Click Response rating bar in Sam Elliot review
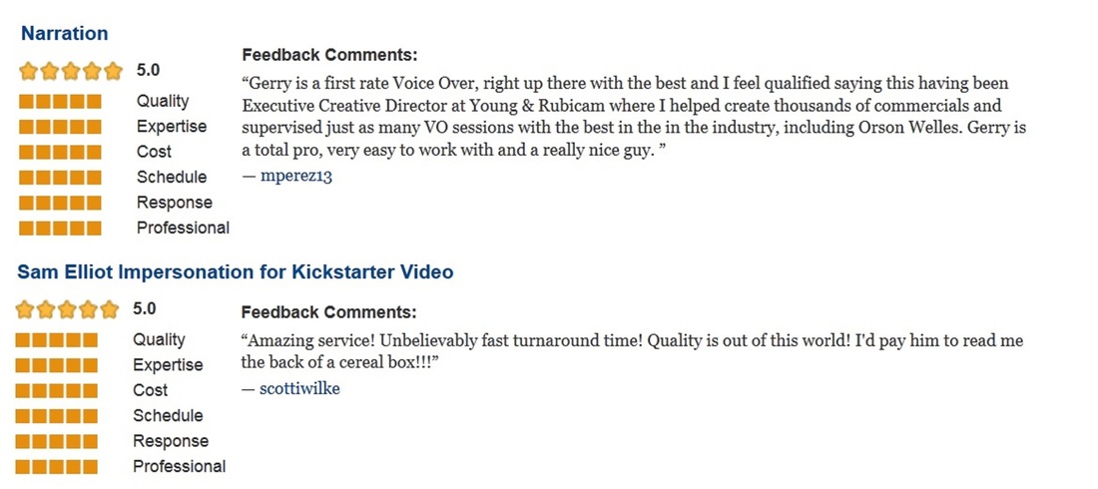This screenshot has width=1098, height=489. coord(57,441)
